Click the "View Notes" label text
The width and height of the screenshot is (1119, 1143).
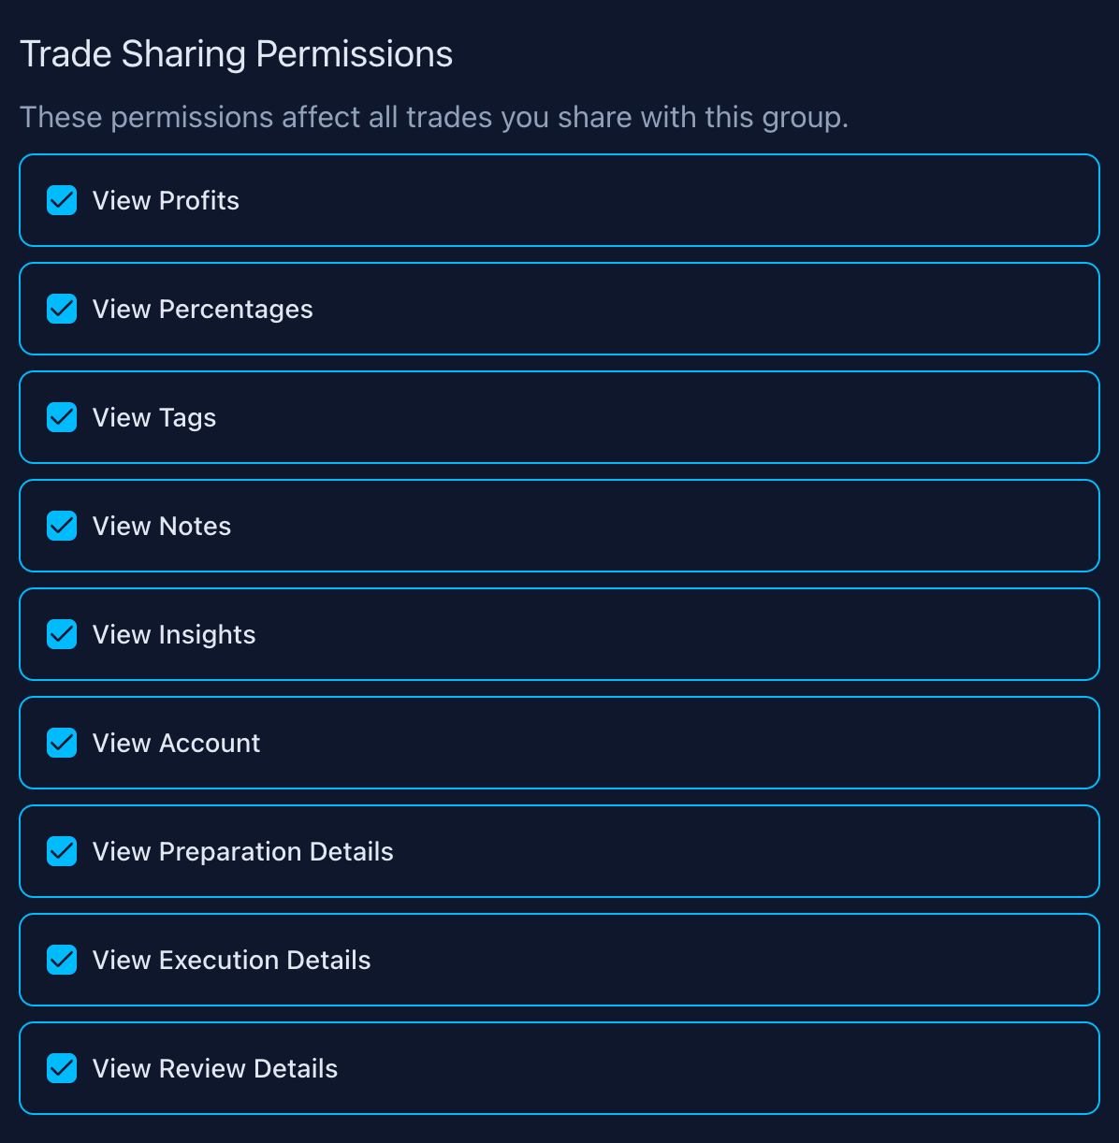pos(162,527)
